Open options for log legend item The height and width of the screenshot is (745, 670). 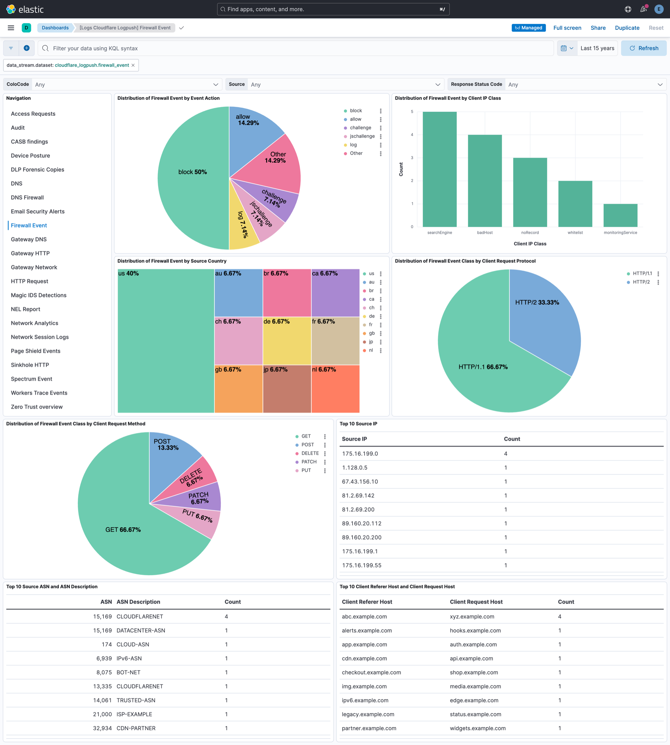380,145
